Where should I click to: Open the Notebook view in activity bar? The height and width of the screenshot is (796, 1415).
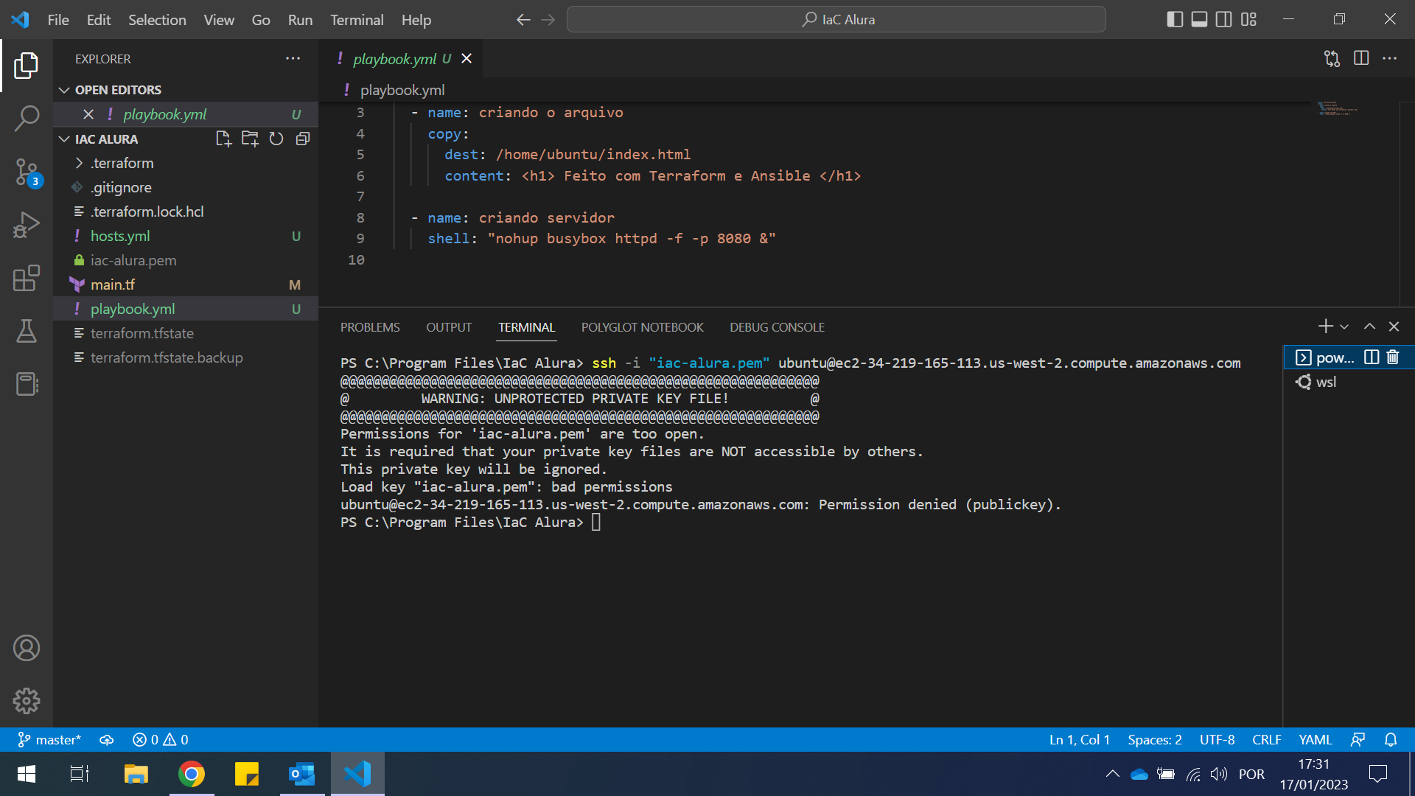[27, 384]
